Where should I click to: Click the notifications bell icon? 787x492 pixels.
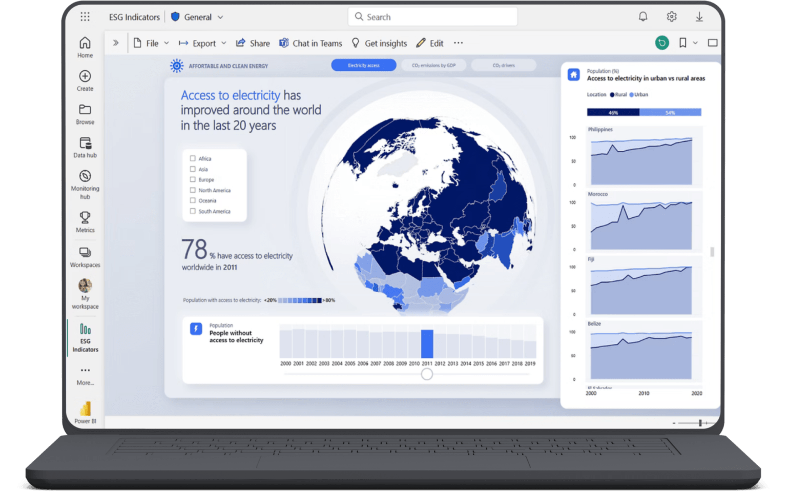click(x=643, y=17)
